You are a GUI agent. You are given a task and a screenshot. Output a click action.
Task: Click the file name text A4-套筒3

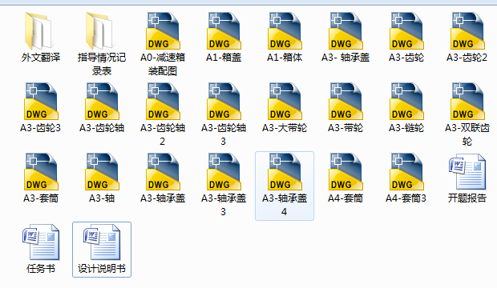(406, 198)
